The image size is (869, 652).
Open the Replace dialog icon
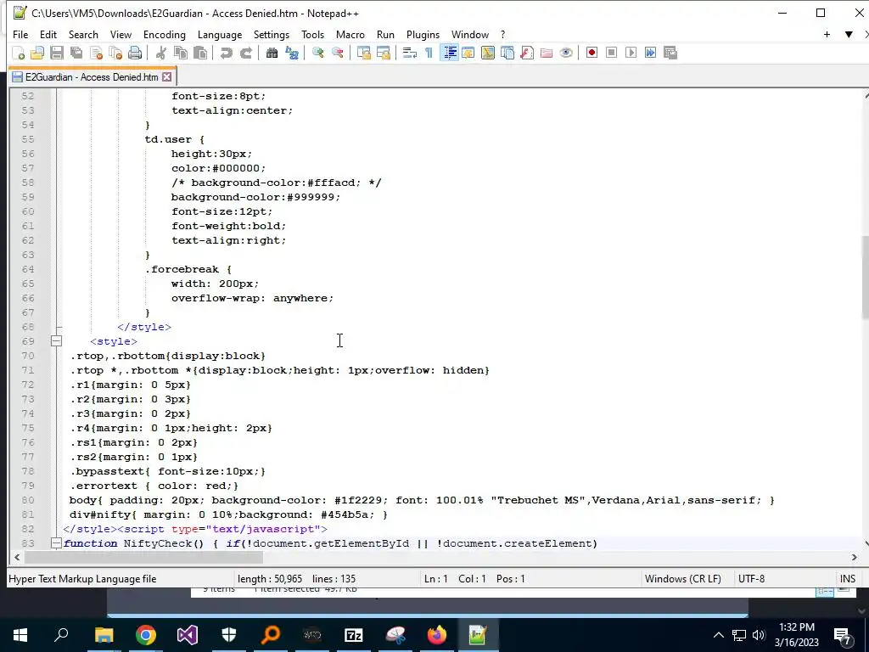pyautogui.click(x=292, y=53)
